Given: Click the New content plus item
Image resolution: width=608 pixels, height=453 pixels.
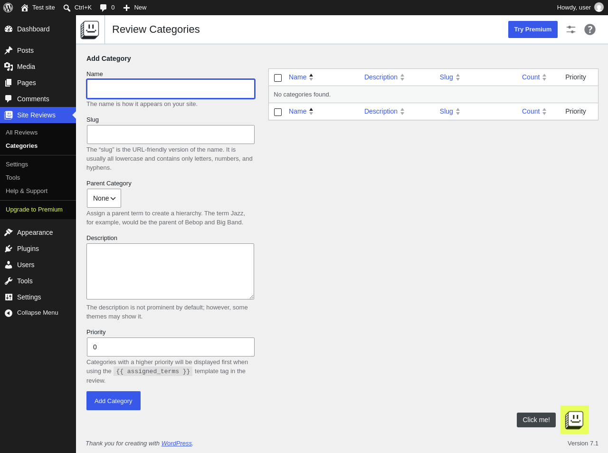Looking at the screenshot, I should click(135, 8).
